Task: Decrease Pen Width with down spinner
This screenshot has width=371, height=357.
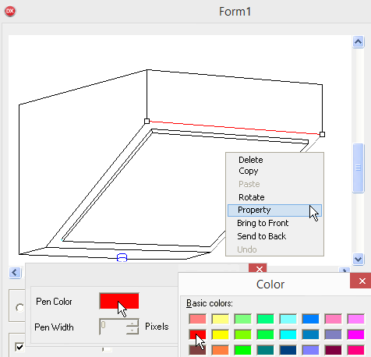Action: (132, 330)
